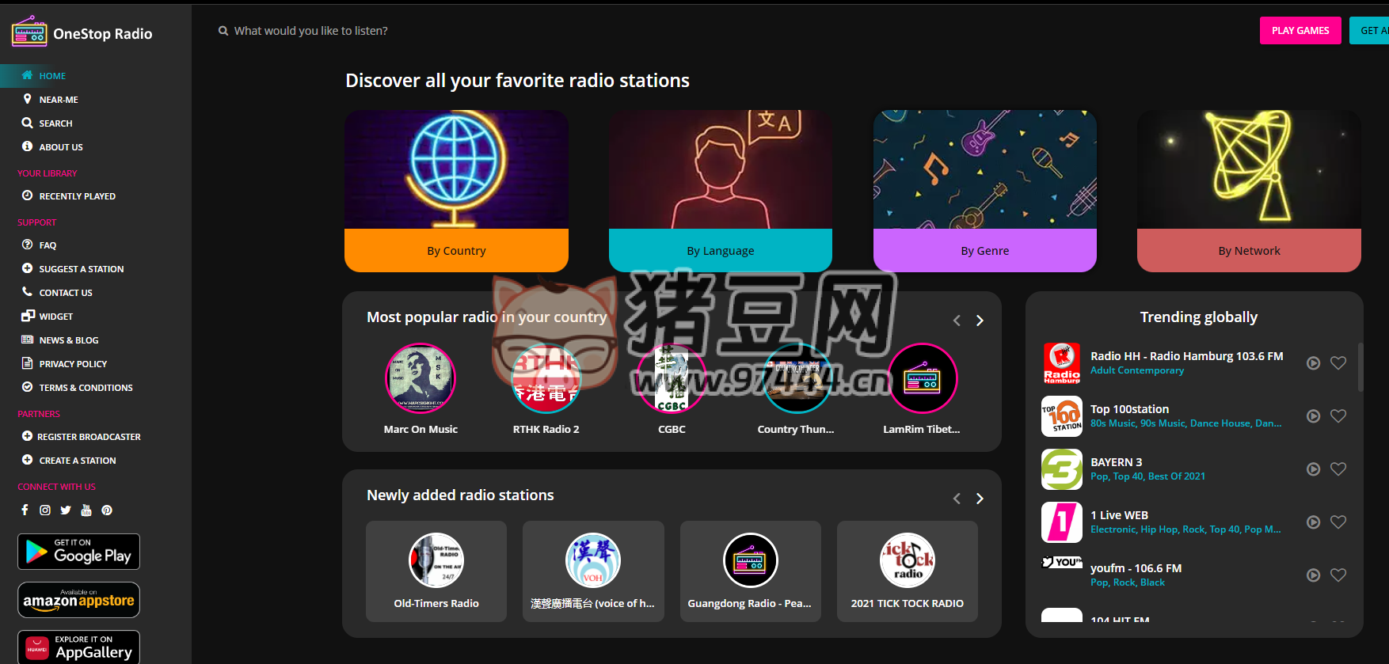Favorite Radio HH - Radio Hamburg with heart
1389x664 pixels.
(x=1338, y=363)
